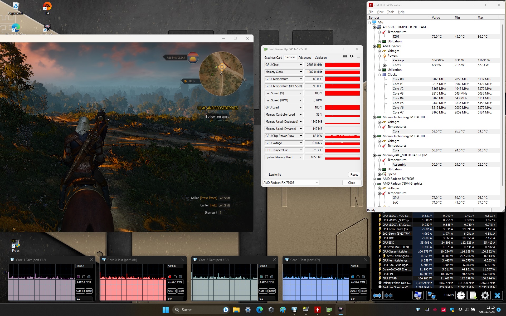Screen dimensions: 506x316
Task: Select red radio button in Core 0 graph
Action: (x=170, y=277)
